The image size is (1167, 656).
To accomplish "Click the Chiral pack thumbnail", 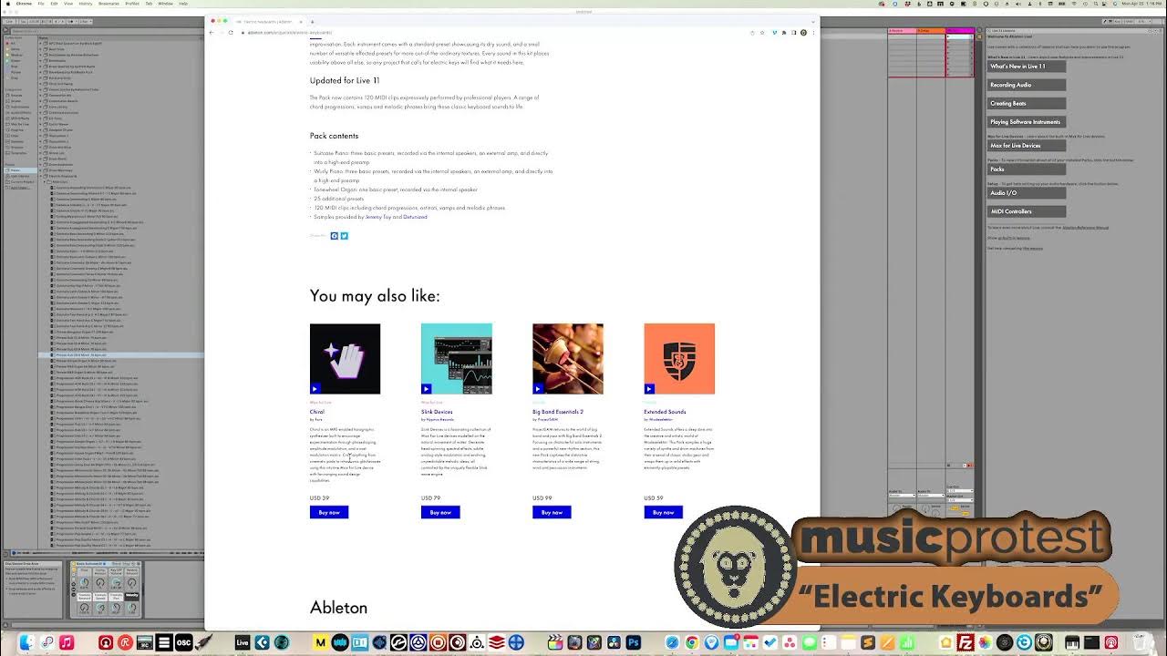I will point(345,359).
